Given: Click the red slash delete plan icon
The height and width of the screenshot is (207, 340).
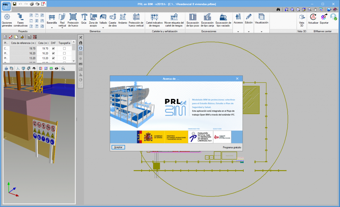Looking at the screenshot, I should click(10, 37).
